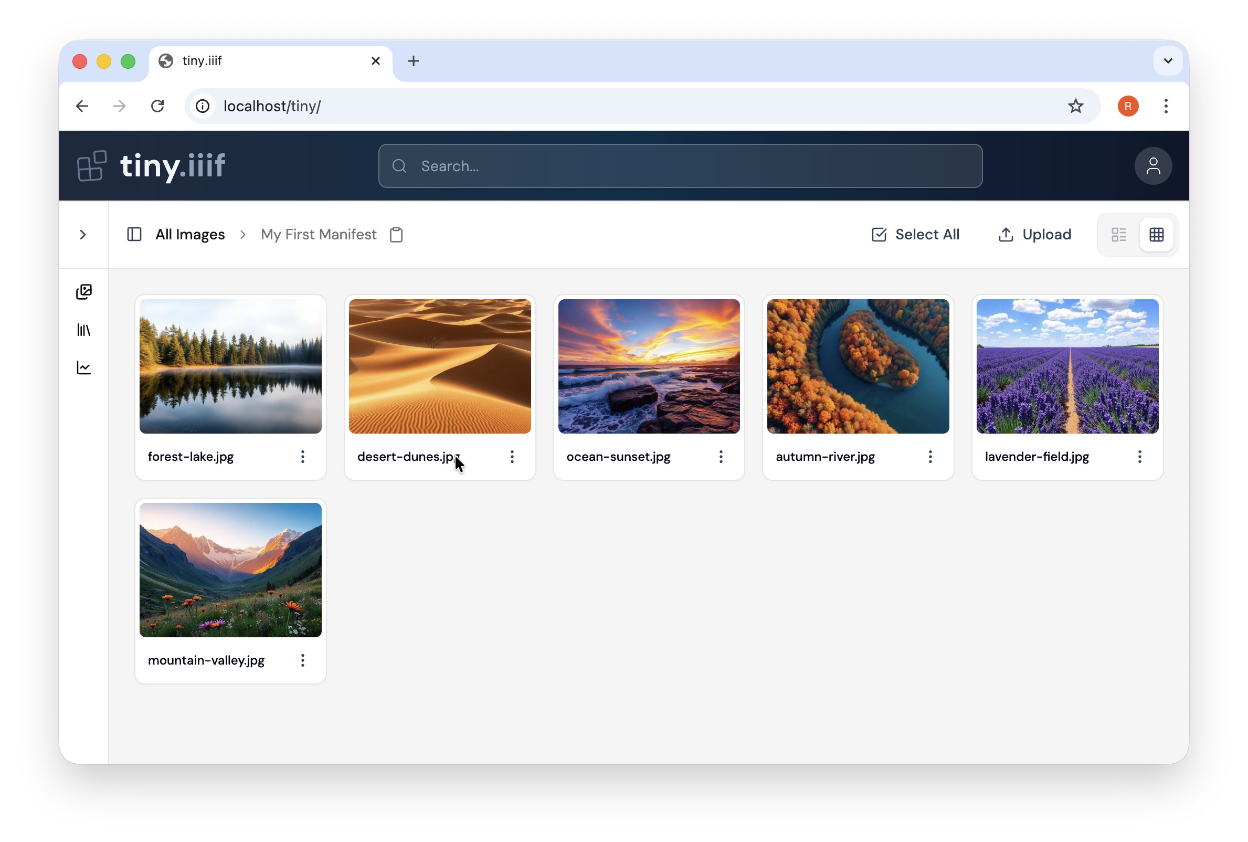Screen dimensions: 1248x842
Task: Click the Upload icon
Action: click(1005, 235)
